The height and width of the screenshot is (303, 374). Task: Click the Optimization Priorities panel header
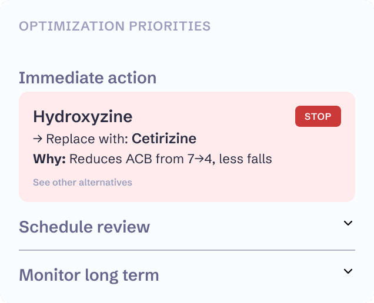115,26
